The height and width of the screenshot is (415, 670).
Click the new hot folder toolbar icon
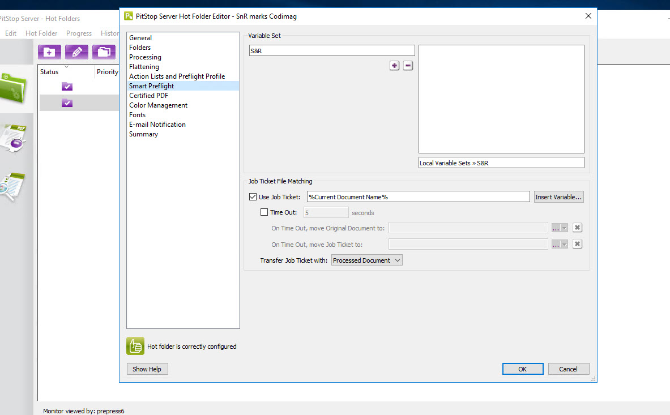pos(50,52)
